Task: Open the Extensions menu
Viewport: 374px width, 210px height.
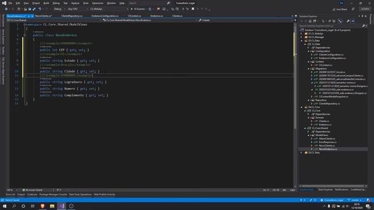Action: click(x=98, y=3)
